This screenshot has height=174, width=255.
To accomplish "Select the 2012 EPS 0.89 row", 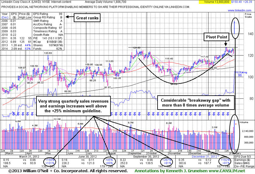I will pos(16,42).
